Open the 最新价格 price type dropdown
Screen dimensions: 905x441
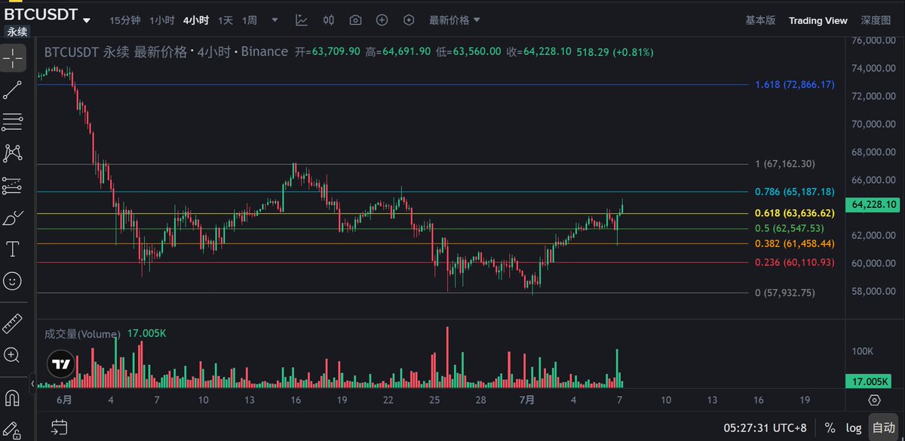pyautogui.click(x=455, y=20)
